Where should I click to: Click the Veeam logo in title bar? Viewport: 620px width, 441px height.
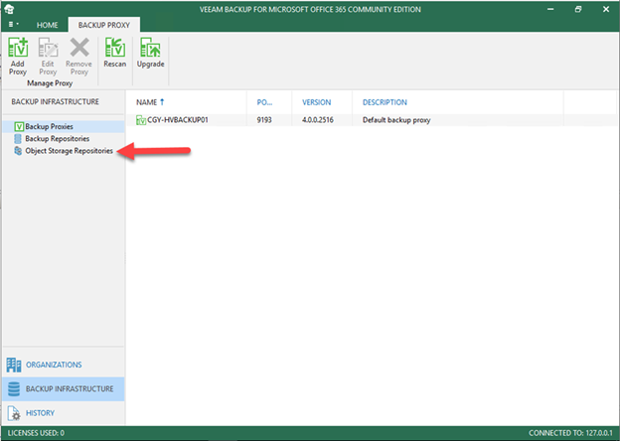[x=10, y=9]
